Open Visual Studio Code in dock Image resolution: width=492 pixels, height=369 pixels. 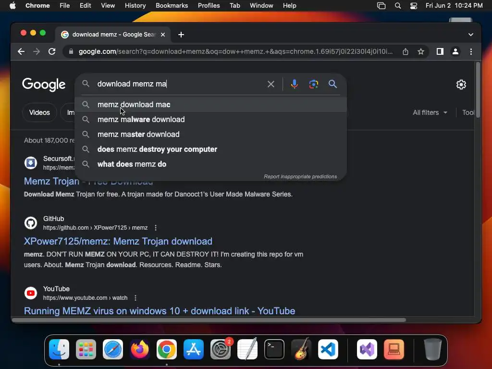coord(328,349)
